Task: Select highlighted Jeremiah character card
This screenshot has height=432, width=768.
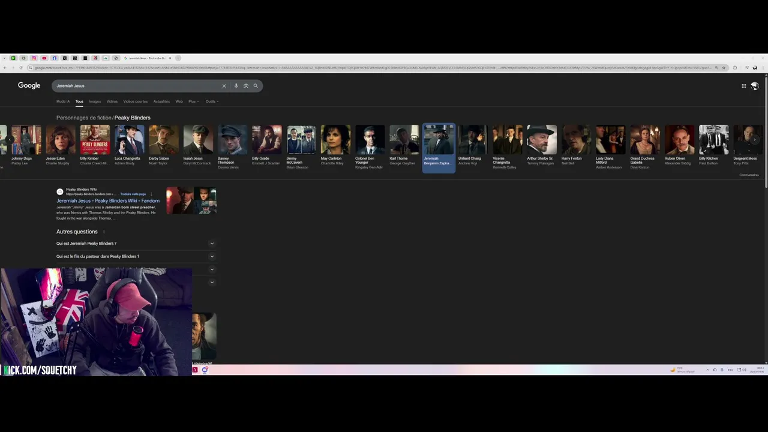Action: (x=439, y=148)
